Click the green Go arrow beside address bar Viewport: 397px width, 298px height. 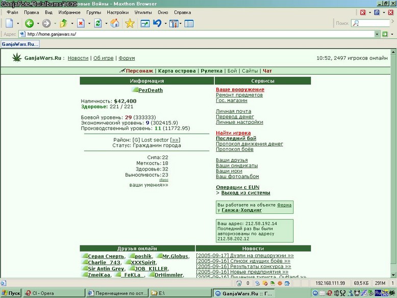(x=385, y=34)
